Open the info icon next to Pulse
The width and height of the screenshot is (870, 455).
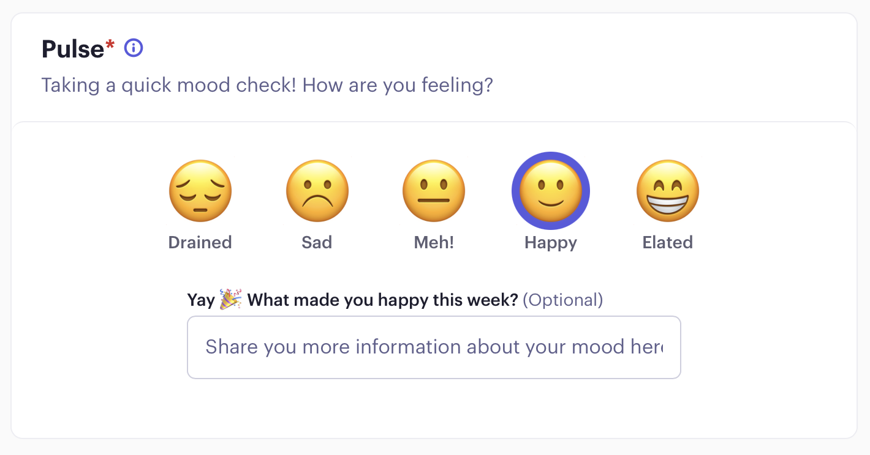pos(134,48)
